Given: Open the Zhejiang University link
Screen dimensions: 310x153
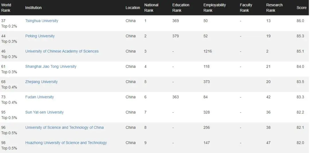Looking at the screenshot, I should click(42, 82).
